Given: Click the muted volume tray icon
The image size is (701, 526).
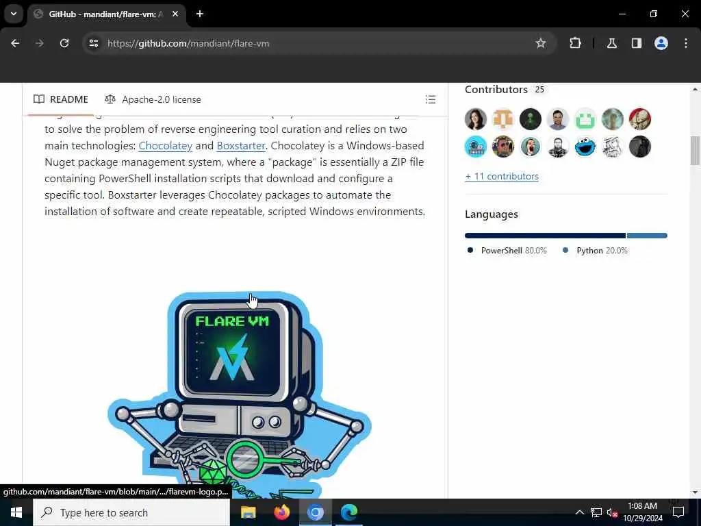Looking at the screenshot, I should [611, 512].
